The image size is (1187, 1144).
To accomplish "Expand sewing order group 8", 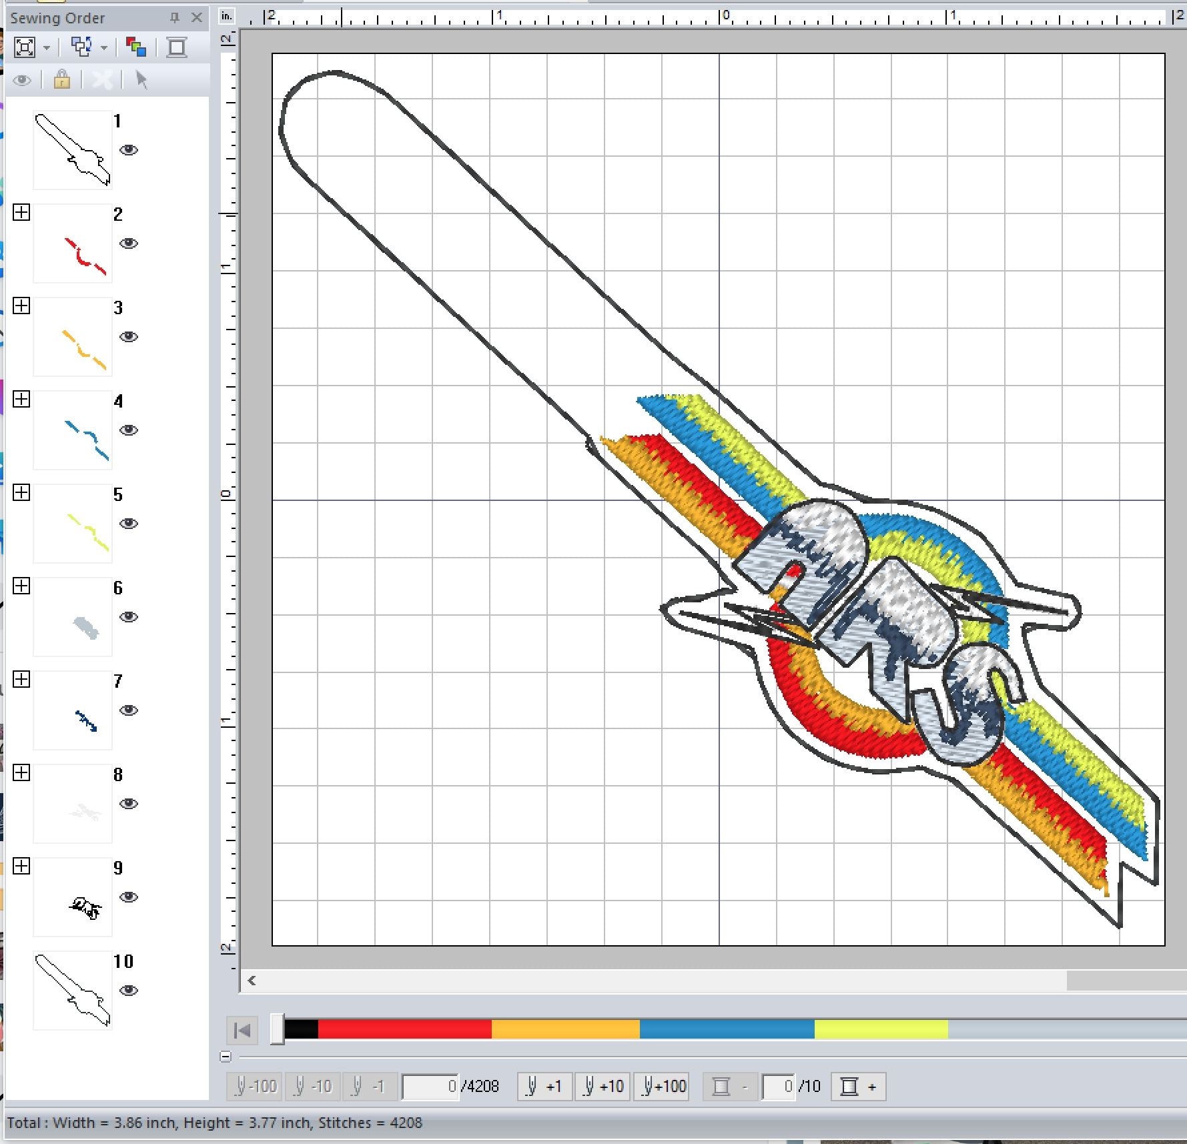I will point(21,773).
